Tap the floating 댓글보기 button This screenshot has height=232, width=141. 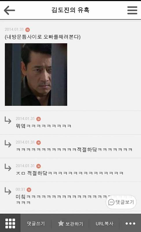pyautogui.click(x=121, y=202)
